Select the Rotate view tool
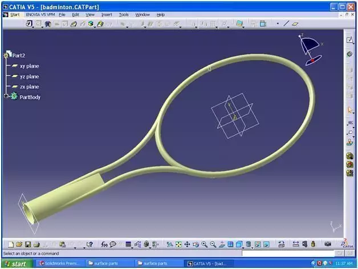Viewport: 358px width, 269px height. tap(196, 244)
